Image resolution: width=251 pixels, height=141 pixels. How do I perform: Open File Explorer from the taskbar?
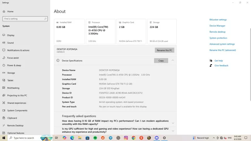click(x=80, y=138)
